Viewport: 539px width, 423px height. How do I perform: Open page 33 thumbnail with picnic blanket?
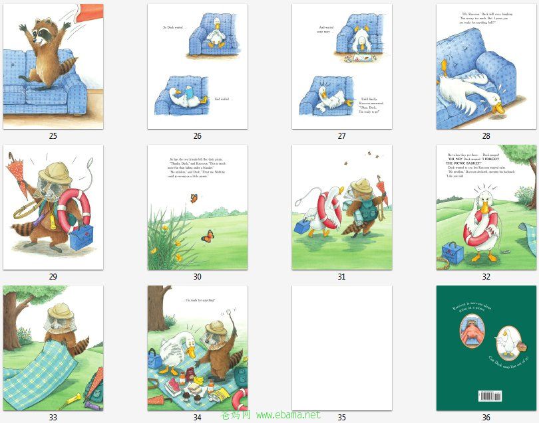click(x=53, y=348)
